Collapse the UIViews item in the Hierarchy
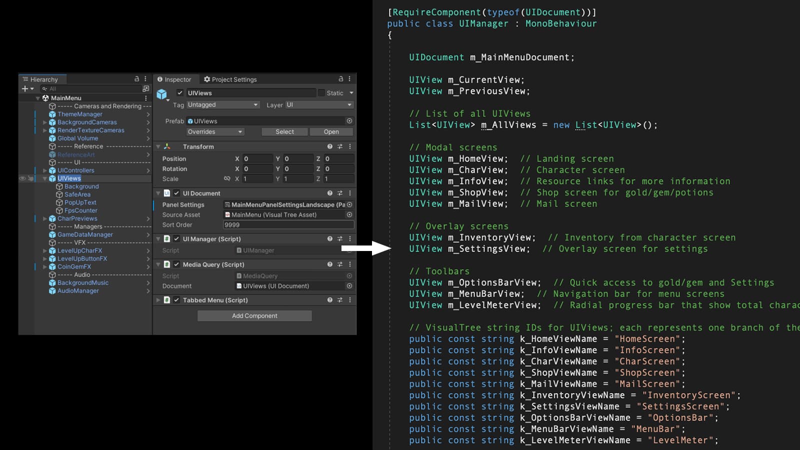This screenshot has height=450, width=800. tap(44, 178)
